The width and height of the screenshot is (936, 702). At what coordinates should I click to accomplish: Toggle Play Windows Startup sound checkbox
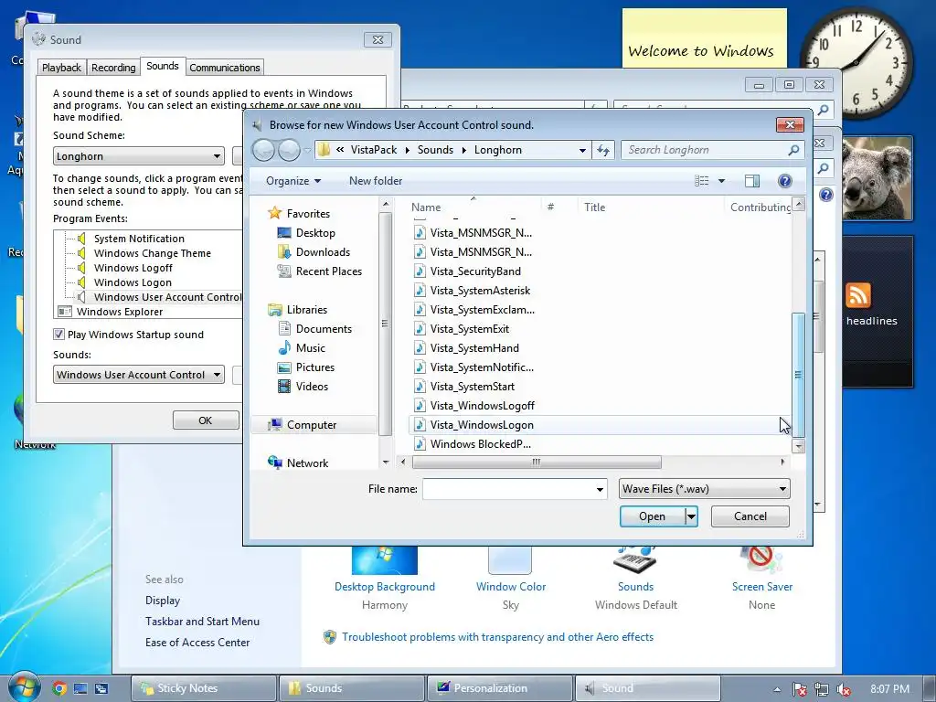pos(58,335)
